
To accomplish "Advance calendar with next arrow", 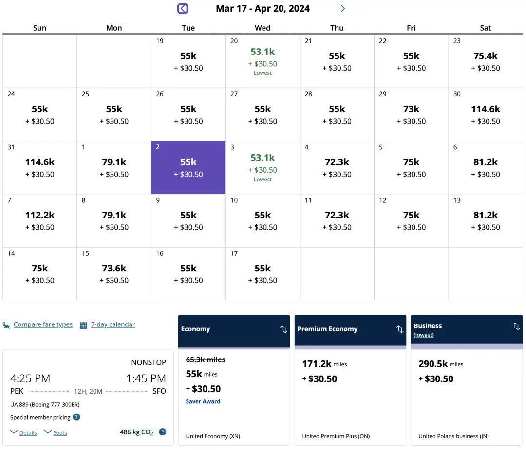I will (342, 9).
